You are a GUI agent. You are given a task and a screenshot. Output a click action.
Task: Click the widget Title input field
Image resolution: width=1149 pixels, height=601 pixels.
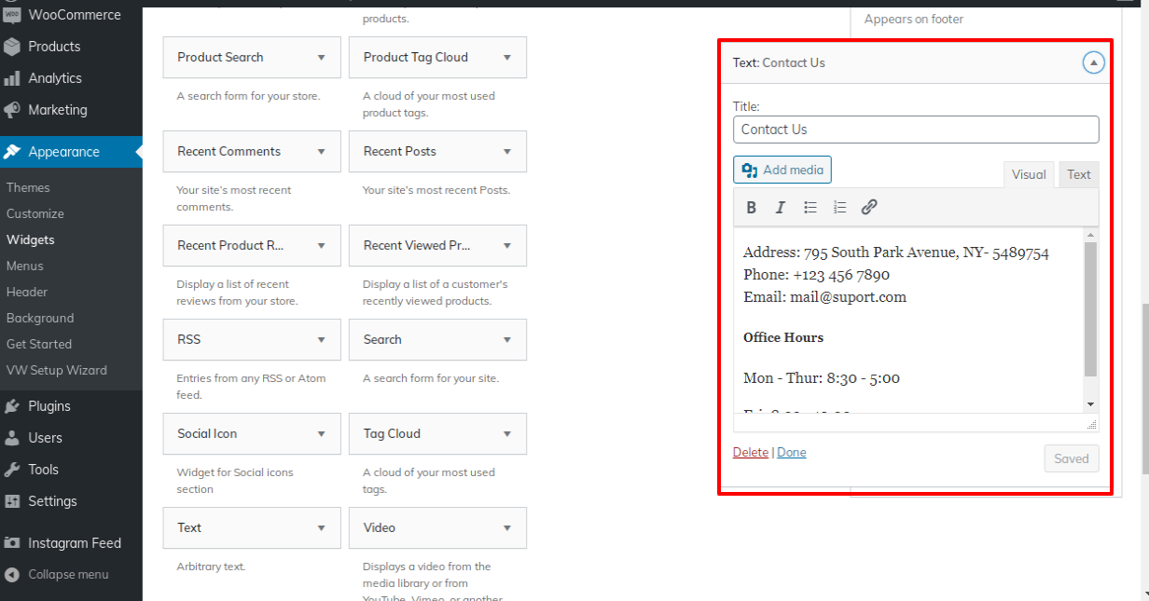coord(916,130)
